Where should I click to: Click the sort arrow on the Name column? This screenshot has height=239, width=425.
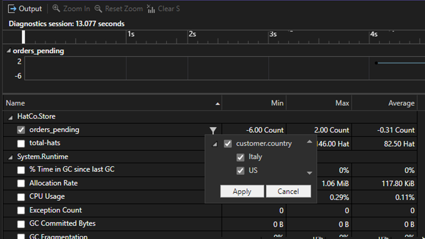(x=218, y=103)
